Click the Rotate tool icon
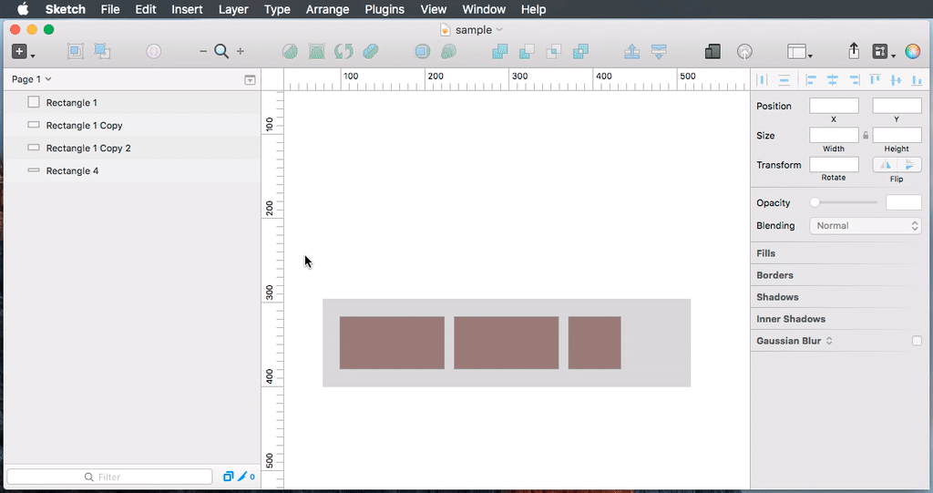This screenshot has height=493, width=933. [343, 52]
